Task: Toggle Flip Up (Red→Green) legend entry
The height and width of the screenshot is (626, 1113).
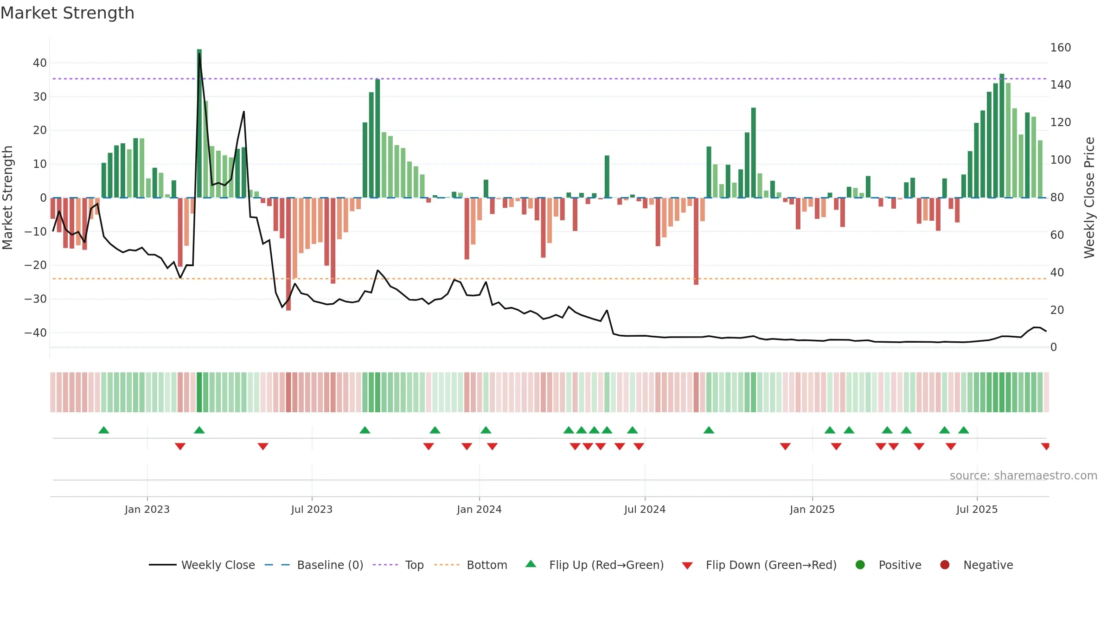Action: click(x=595, y=565)
